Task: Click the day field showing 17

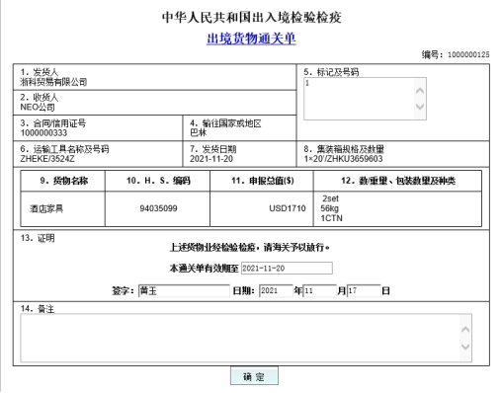Action: pos(364,290)
